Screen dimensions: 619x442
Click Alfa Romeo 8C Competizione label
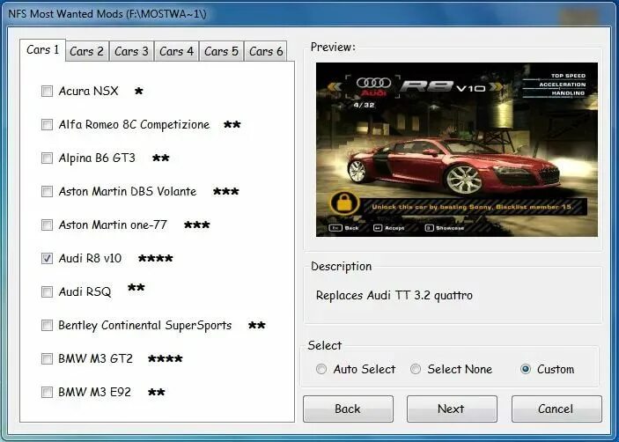(134, 125)
